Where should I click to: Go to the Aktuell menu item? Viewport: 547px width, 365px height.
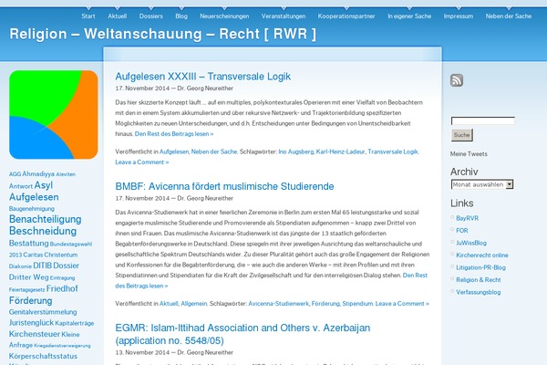[118, 16]
